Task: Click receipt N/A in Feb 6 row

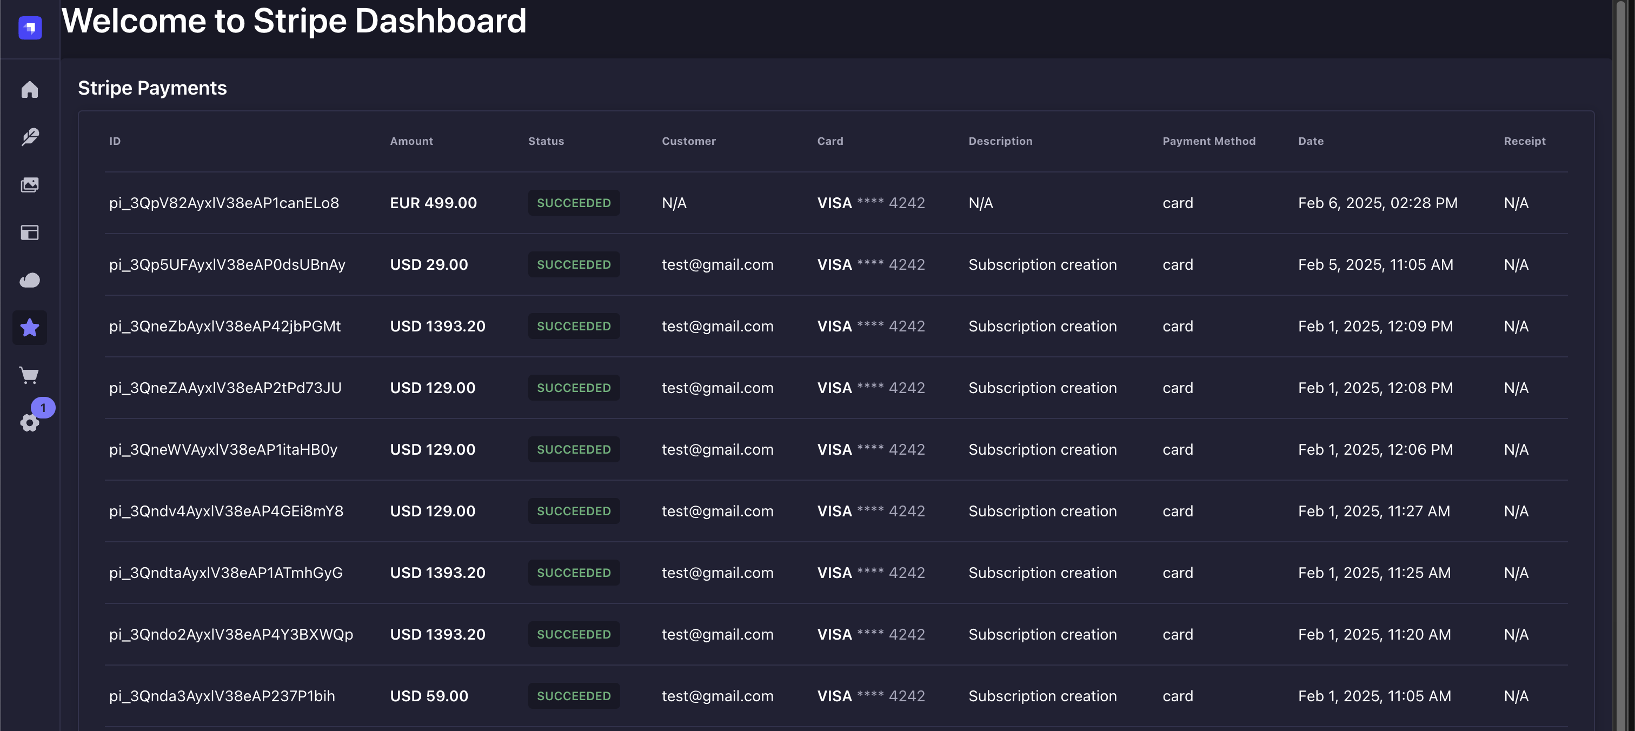Action: 1516,203
